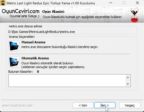Click 'metro.exe dosya adresi' group label

pyautogui.click(x=25, y=26)
